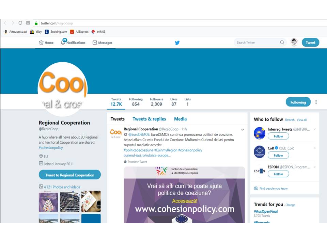Toggle the Following button on profile

pos(298,102)
